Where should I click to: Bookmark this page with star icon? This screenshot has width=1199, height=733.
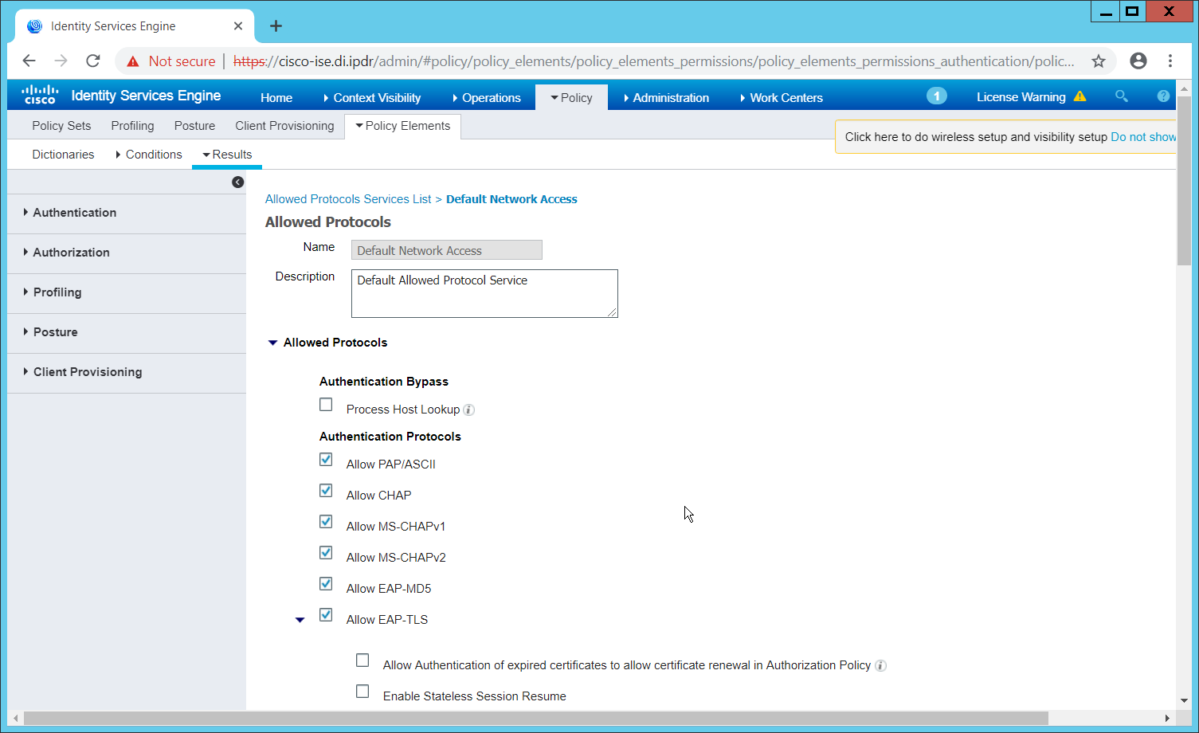1099,61
